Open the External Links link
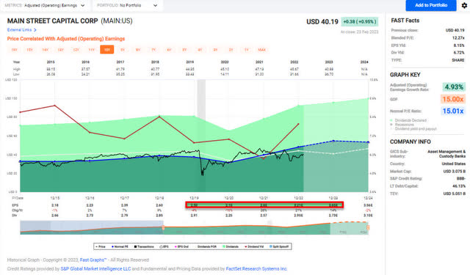The height and width of the screenshot is (275, 470). click(x=20, y=30)
